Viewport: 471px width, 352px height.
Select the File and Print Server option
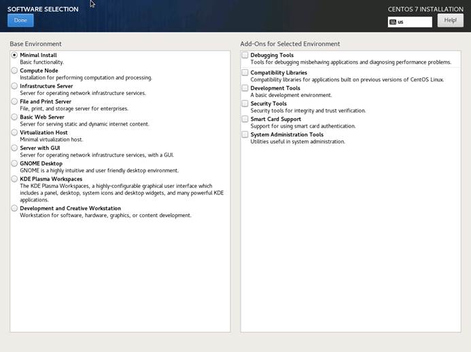coord(14,102)
